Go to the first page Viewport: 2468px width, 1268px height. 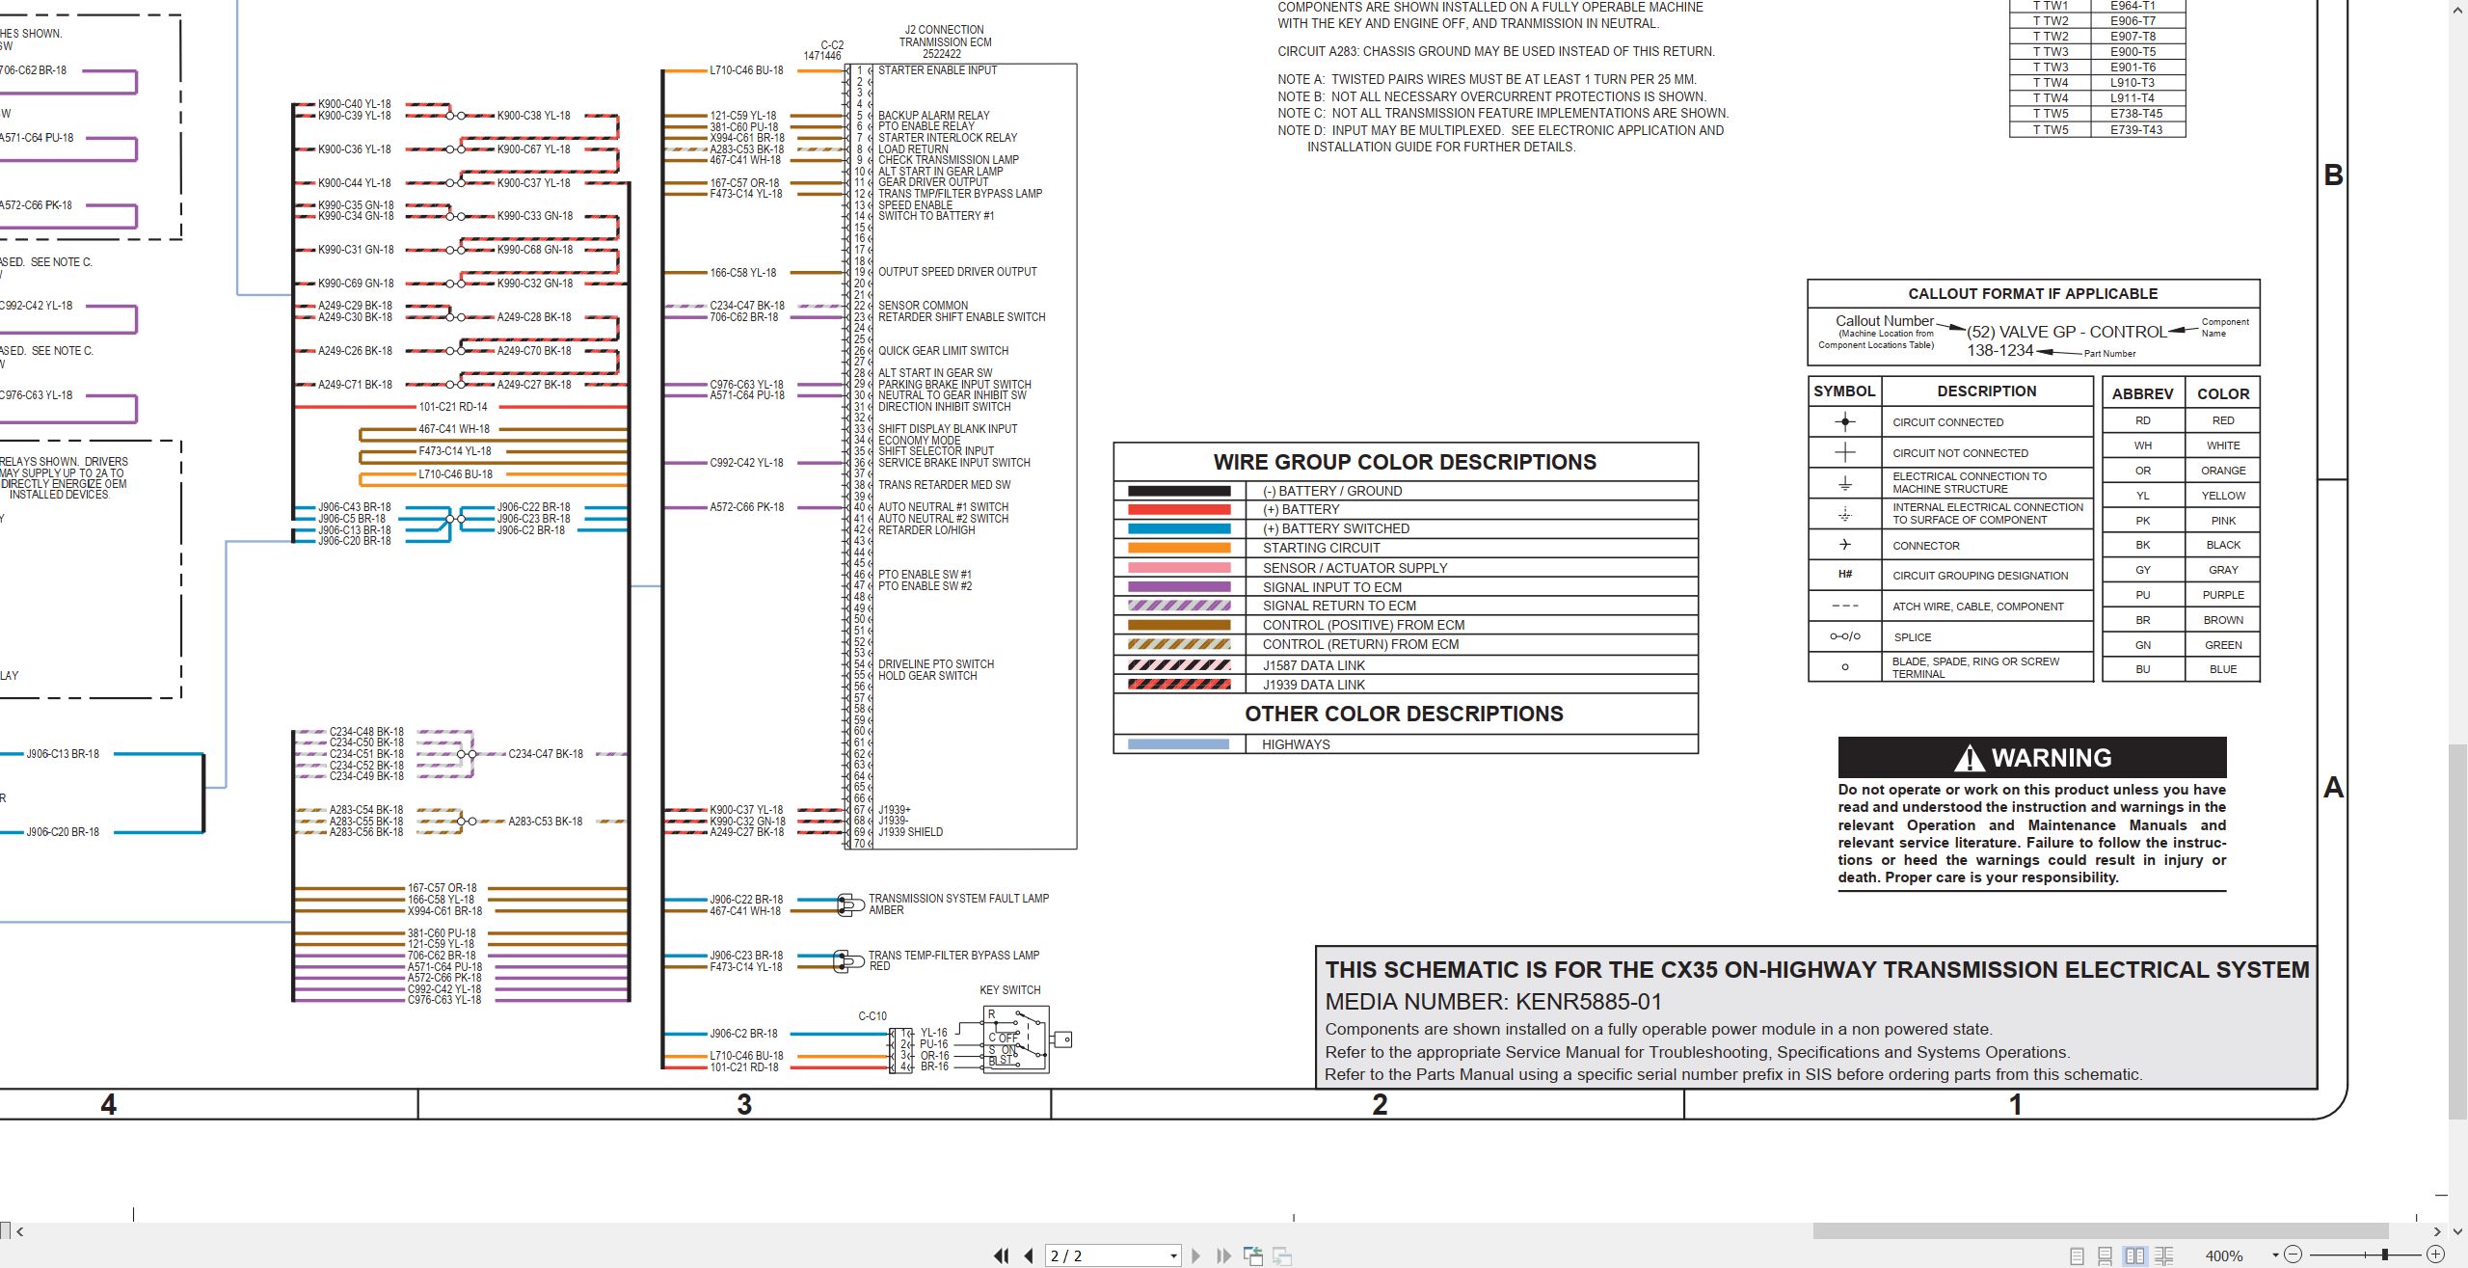[1002, 1255]
